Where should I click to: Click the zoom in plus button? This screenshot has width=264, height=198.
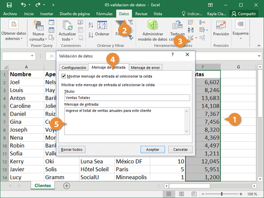[241, 194]
